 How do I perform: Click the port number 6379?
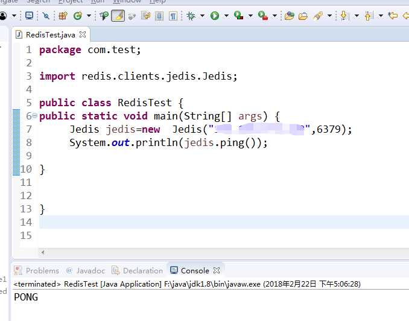(x=328, y=129)
